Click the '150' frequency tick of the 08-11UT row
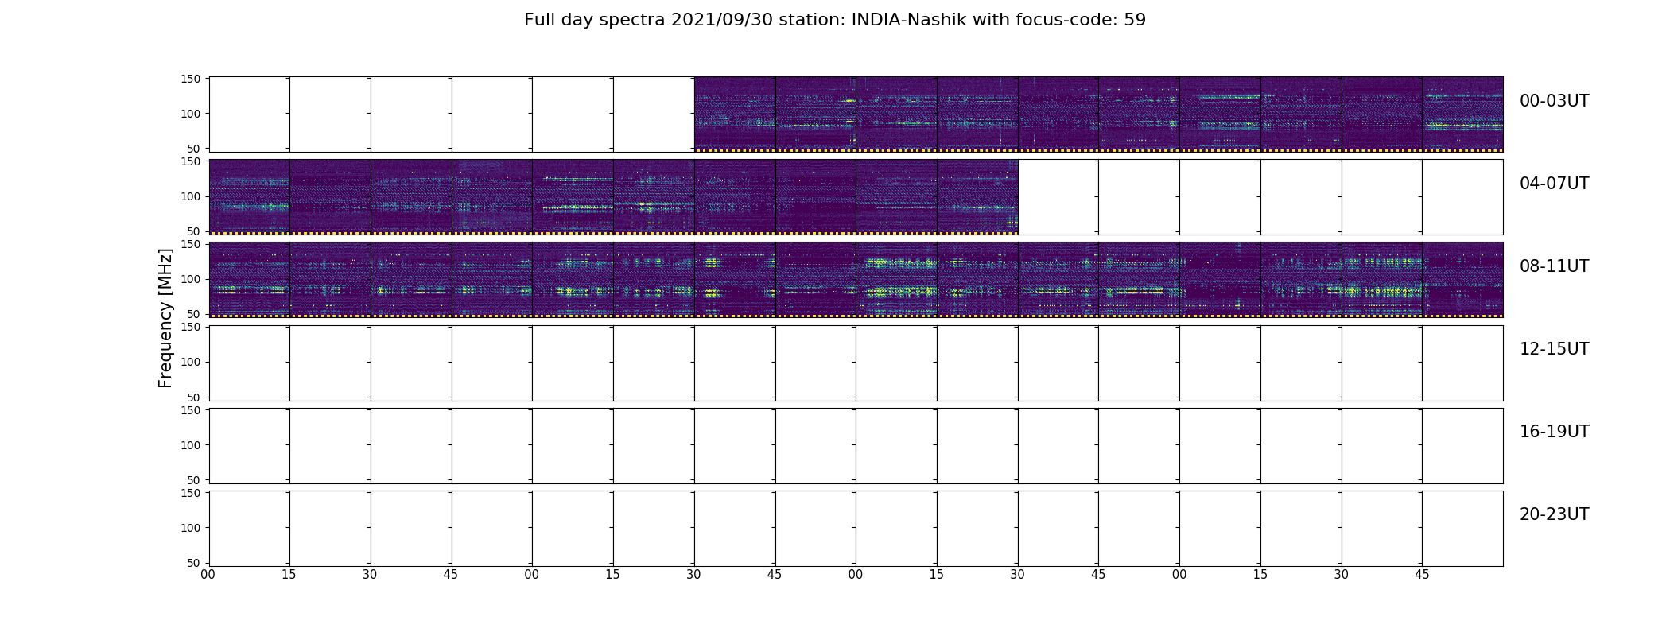 [191, 244]
